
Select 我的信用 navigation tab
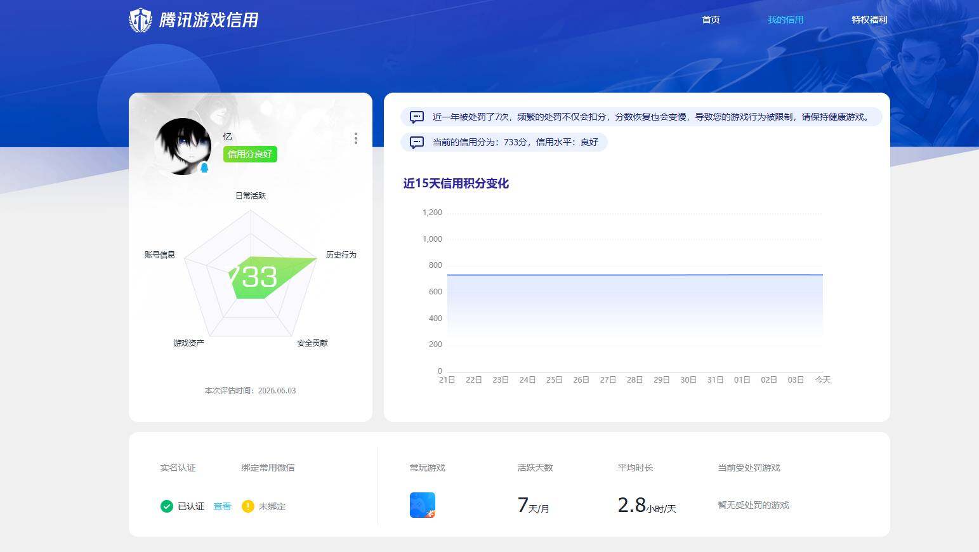coord(785,20)
